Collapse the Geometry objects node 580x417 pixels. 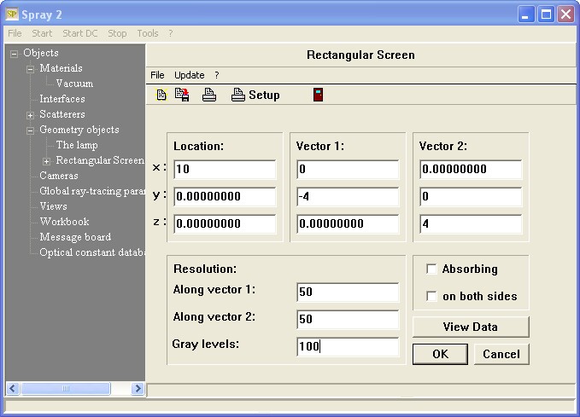point(31,130)
